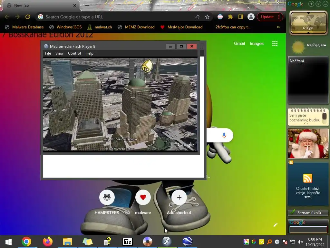Add a gadget to Google sidebar
330x248 pixels.
click(x=311, y=4)
